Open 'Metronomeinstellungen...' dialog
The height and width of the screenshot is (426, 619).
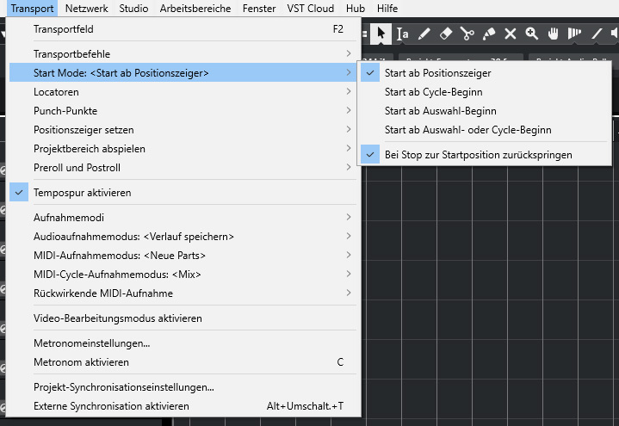pyautogui.click(x=91, y=343)
